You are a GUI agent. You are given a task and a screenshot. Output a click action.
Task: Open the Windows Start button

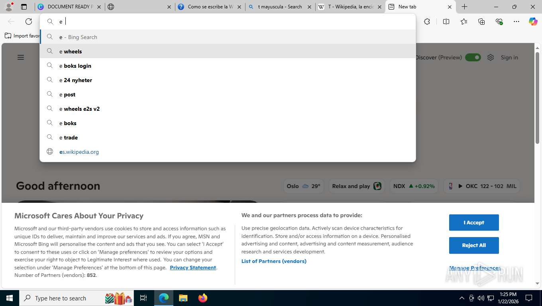[10, 298]
